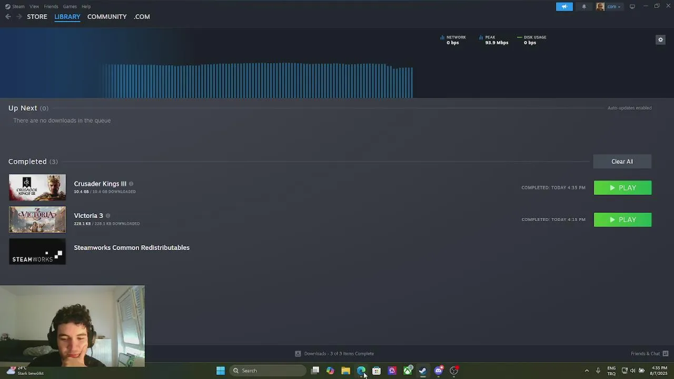Image resolution: width=674 pixels, height=379 pixels.
Task: Open the Games menu
Action: [x=70, y=6]
